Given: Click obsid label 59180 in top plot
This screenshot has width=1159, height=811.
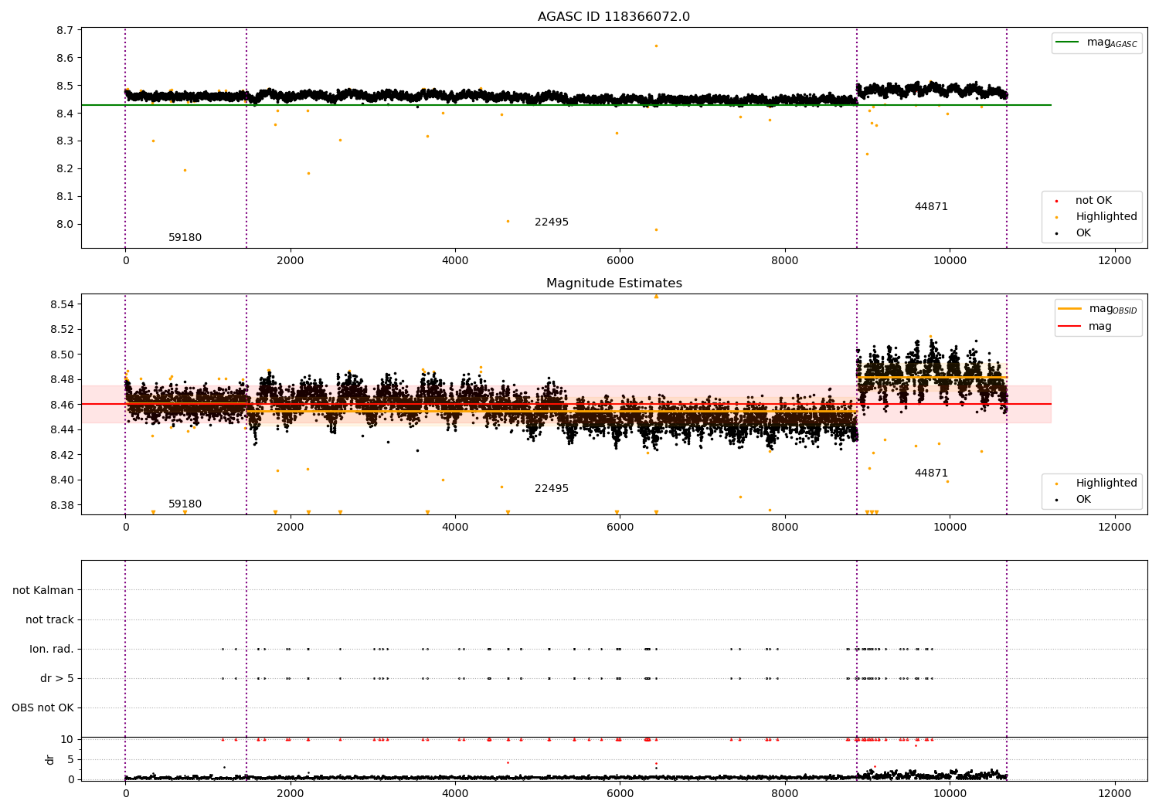Looking at the screenshot, I should coord(185,238).
